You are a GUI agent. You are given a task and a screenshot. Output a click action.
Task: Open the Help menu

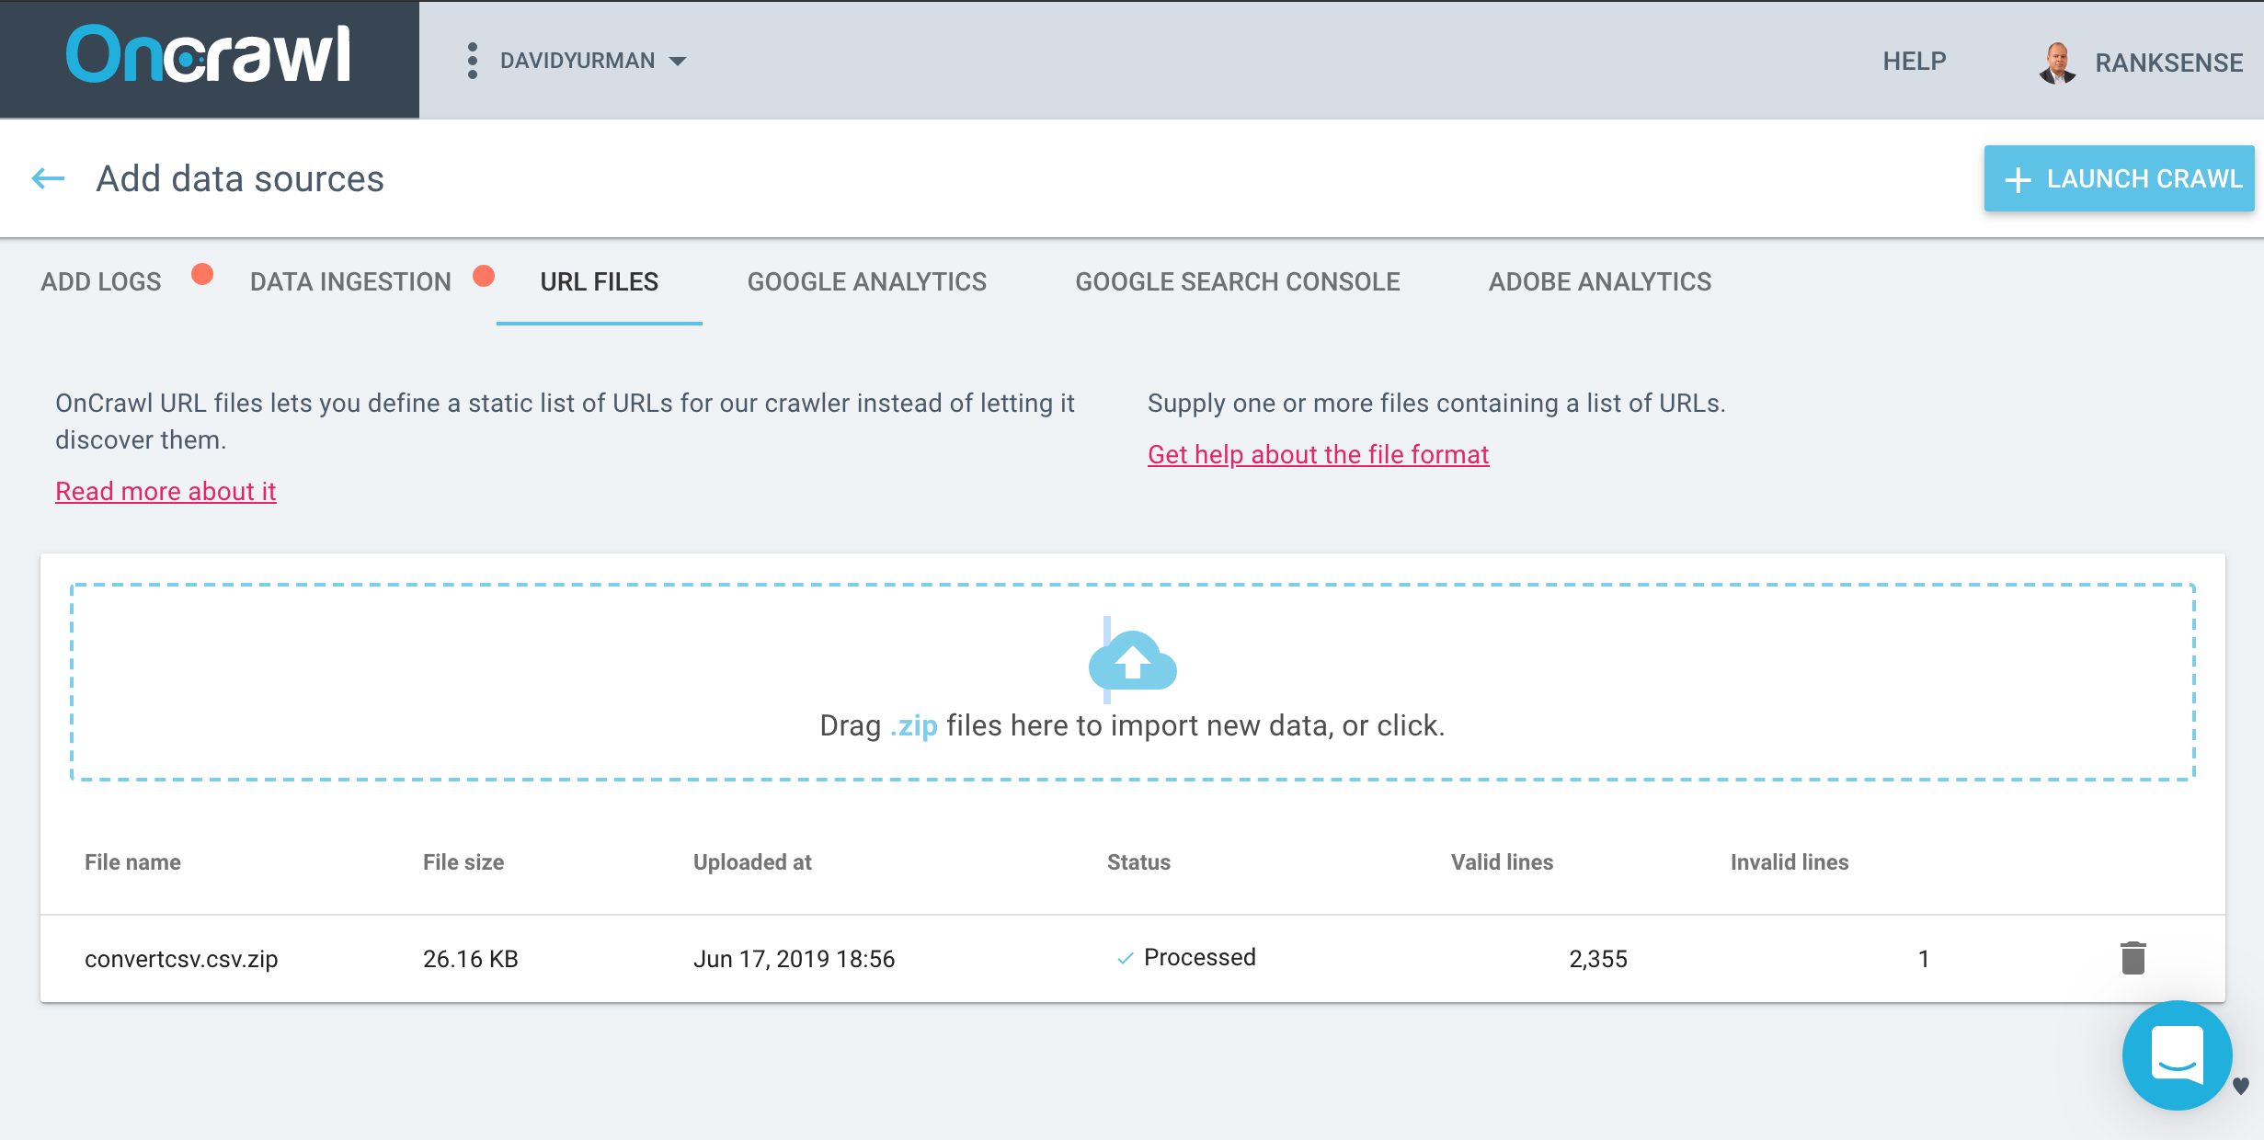pos(1914,61)
